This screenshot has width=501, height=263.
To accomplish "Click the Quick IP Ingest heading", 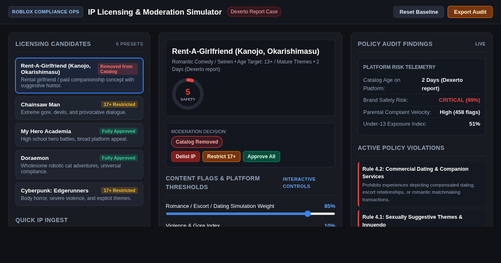I will pos(42,220).
